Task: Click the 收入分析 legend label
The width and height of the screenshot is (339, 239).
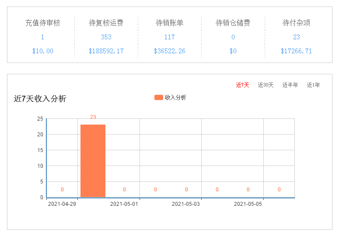Action: coord(175,97)
